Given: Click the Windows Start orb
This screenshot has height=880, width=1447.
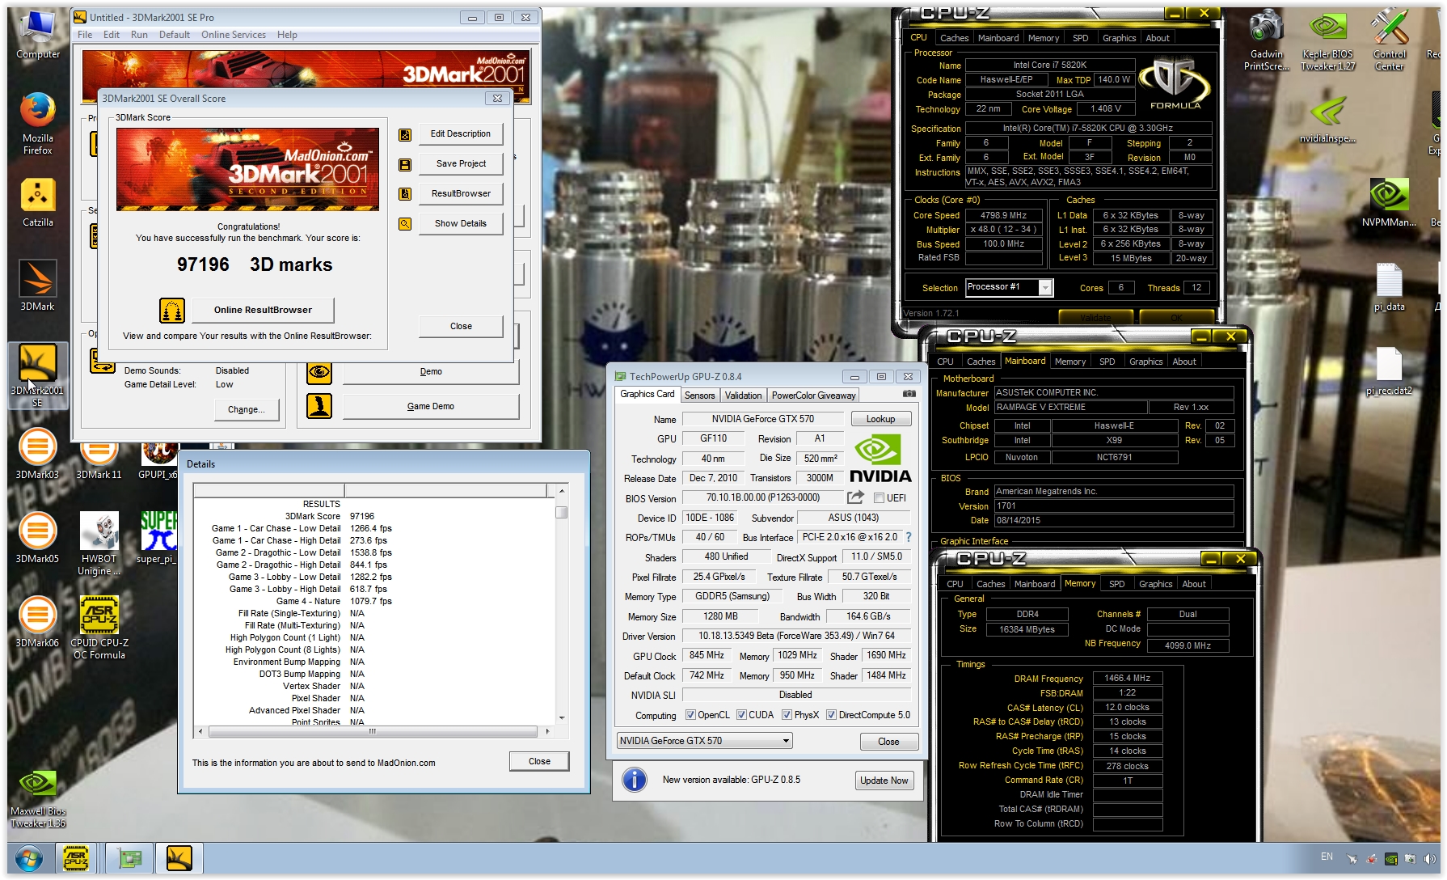Looking at the screenshot, I should tap(29, 858).
